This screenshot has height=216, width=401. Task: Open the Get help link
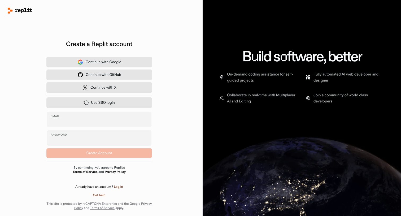tap(99, 195)
